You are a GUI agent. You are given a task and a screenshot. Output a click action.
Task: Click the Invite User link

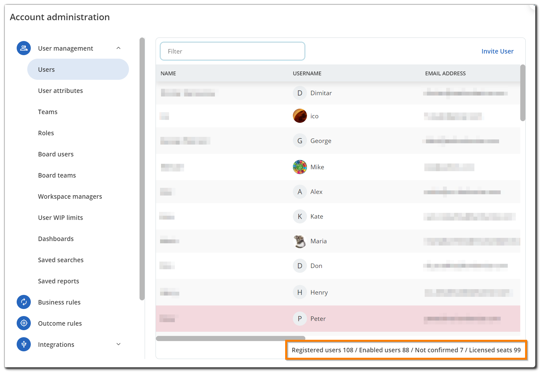pos(497,51)
